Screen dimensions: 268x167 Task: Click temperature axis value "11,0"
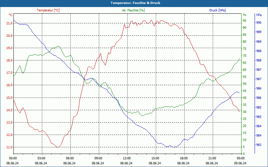[x=9, y=147]
